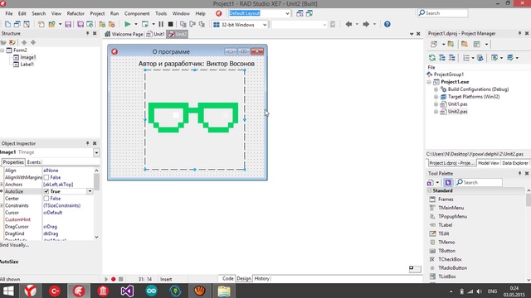The width and height of the screenshot is (531, 298).
Task: Click the Tool Palette search field
Action: [x=479, y=182]
